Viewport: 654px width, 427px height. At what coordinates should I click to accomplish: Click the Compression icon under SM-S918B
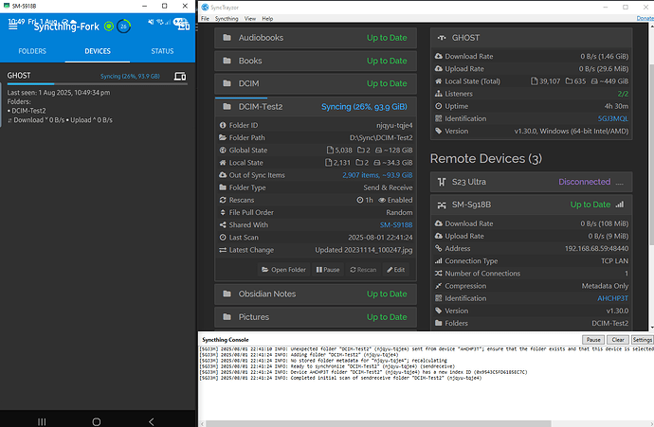[438, 286]
